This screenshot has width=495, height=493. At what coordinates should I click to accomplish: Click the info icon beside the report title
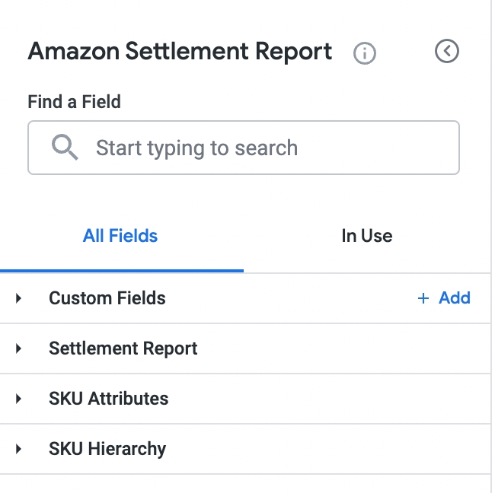pyautogui.click(x=366, y=53)
